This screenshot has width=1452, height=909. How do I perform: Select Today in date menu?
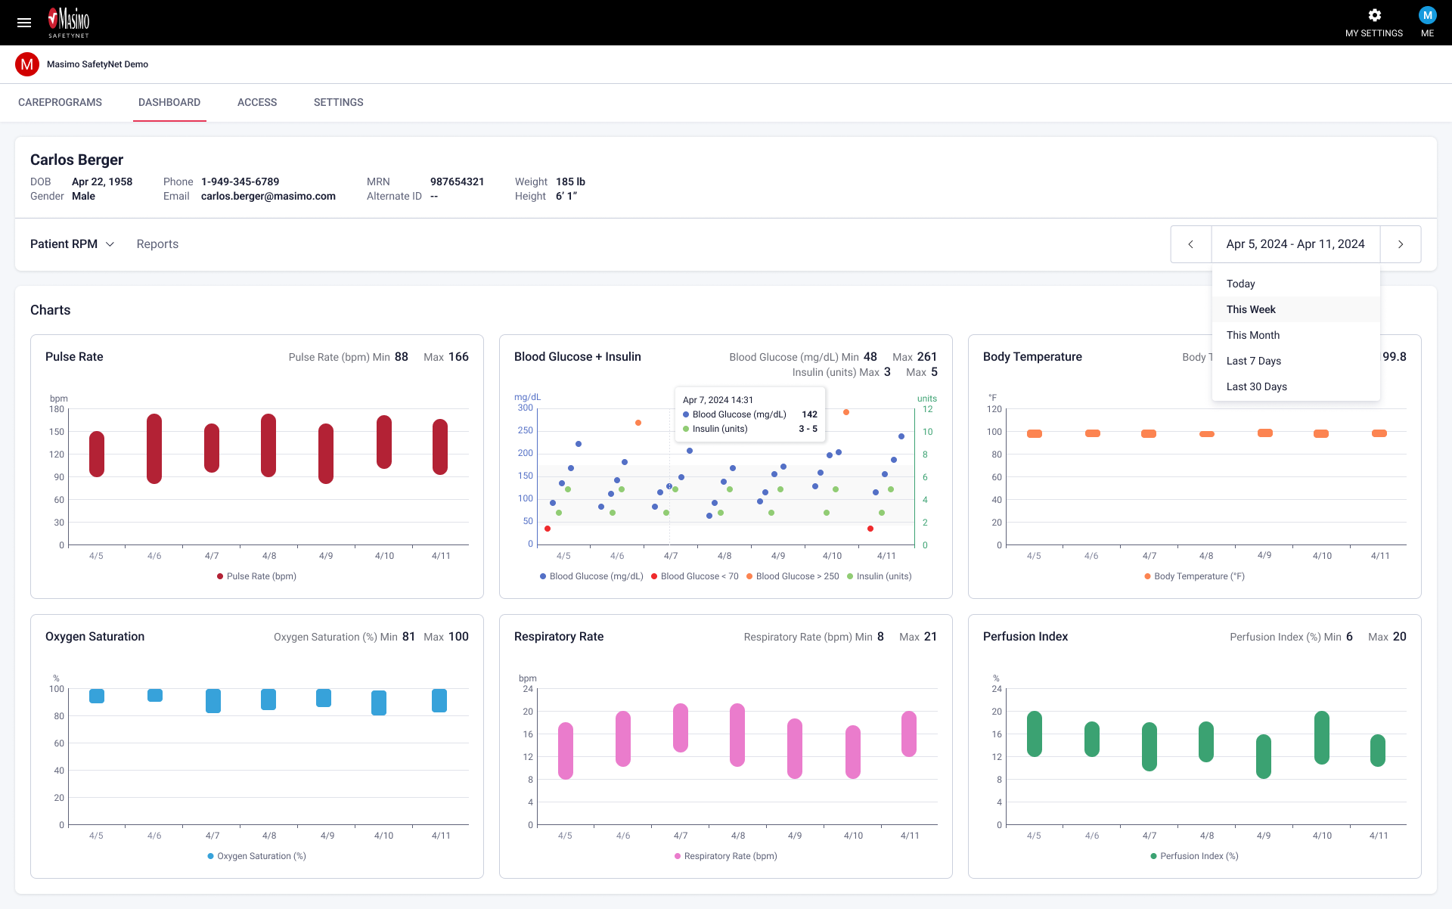1240,284
